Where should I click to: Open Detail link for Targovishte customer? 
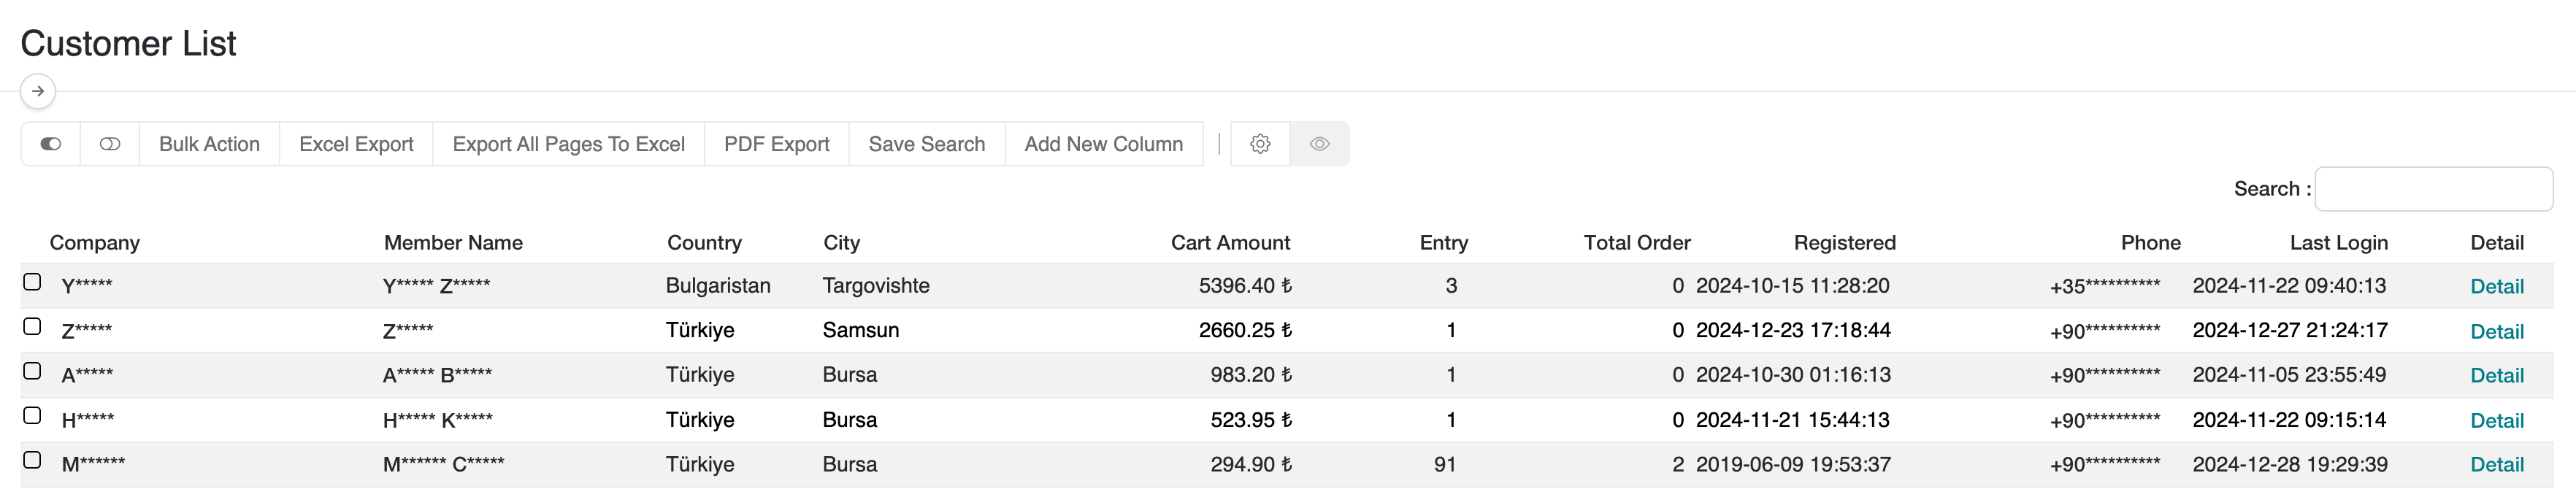click(2496, 287)
